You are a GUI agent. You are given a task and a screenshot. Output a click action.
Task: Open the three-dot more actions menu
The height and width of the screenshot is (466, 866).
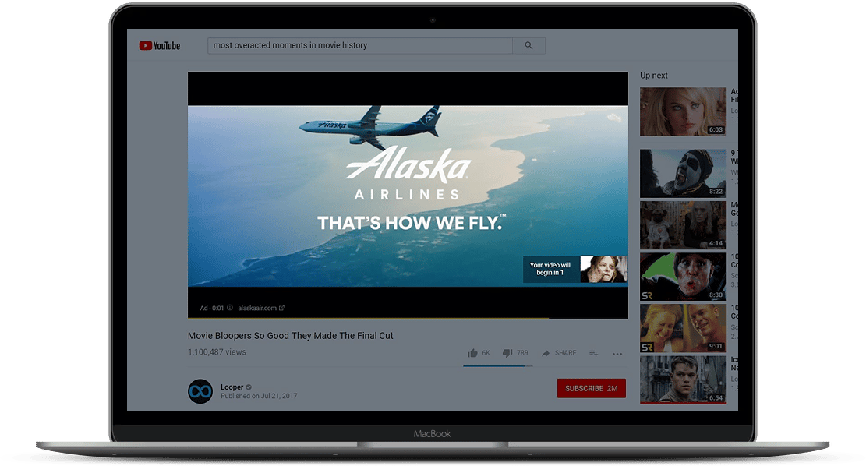617,354
